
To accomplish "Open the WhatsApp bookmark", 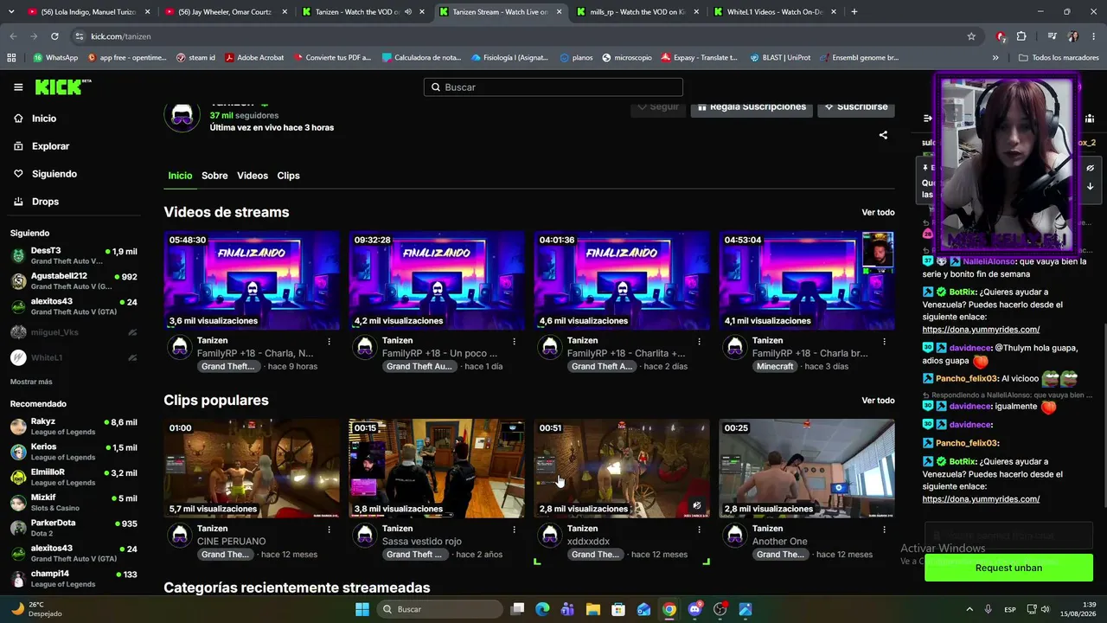I will [x=55, y=58].
